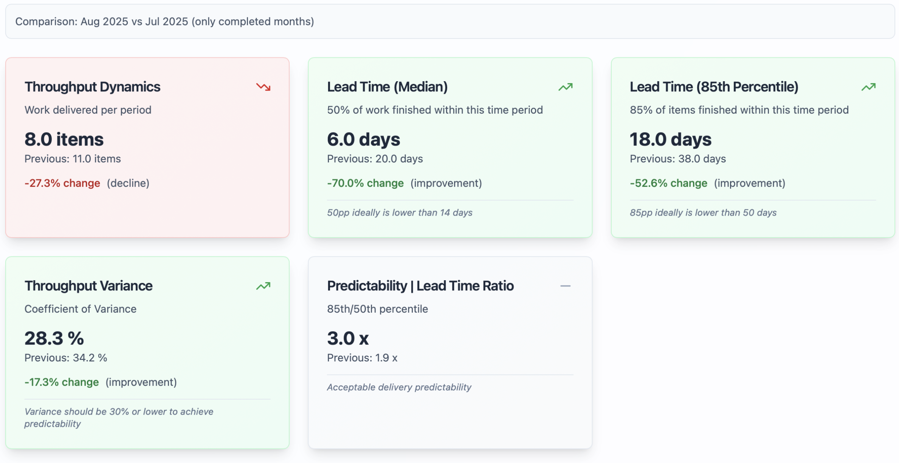Click the Lead Time (85th Percentile) heading

click(714, 87)
